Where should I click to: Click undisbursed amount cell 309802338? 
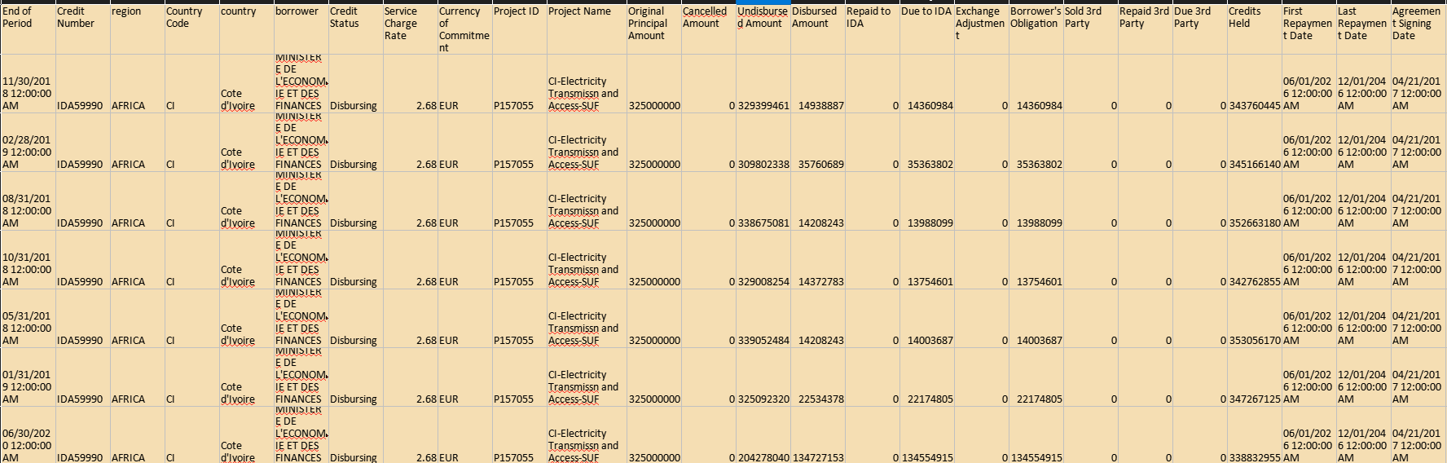pyautogui.click(x=763, y=143)
